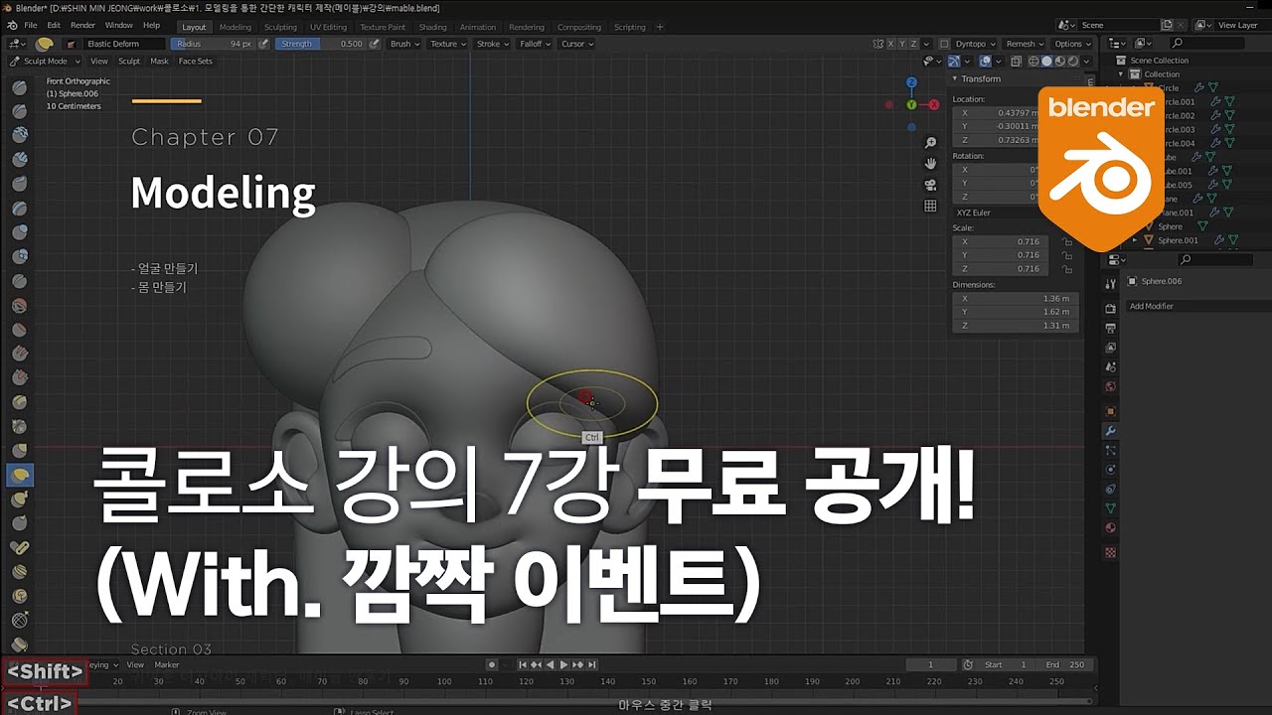Open the Remesh dropdown

(1025, 44)
